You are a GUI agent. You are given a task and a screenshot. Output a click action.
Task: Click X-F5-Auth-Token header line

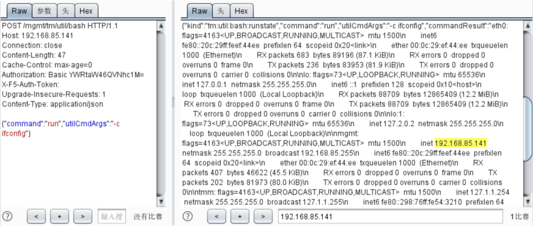(31, 84)
